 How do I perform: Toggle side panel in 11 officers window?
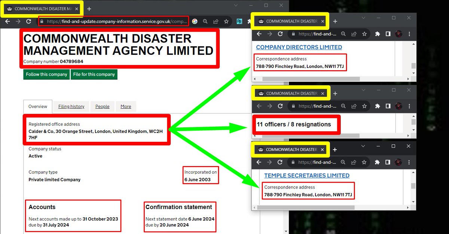pos(388,106)
